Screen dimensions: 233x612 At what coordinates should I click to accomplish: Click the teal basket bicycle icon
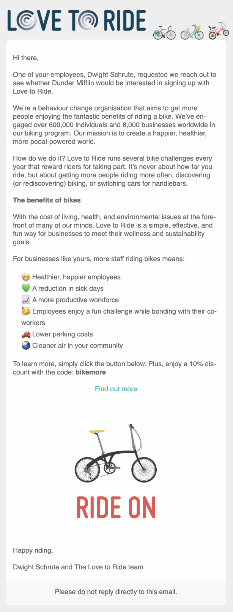[x=192, y=32]
